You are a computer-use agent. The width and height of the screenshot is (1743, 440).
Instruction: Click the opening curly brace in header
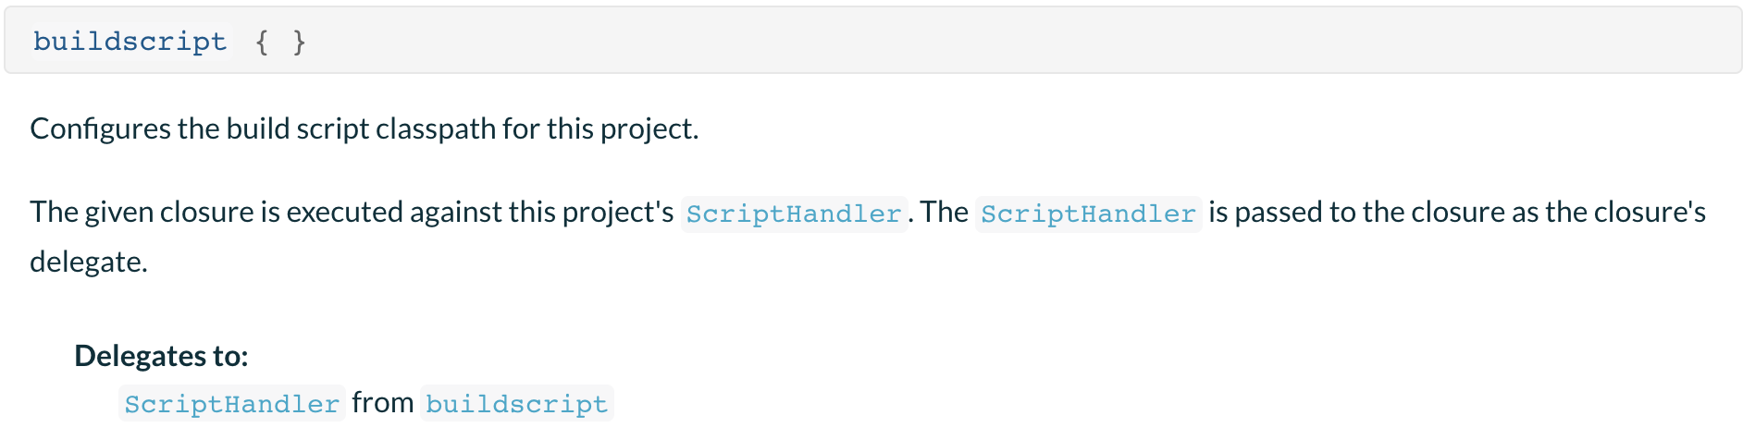262,42
